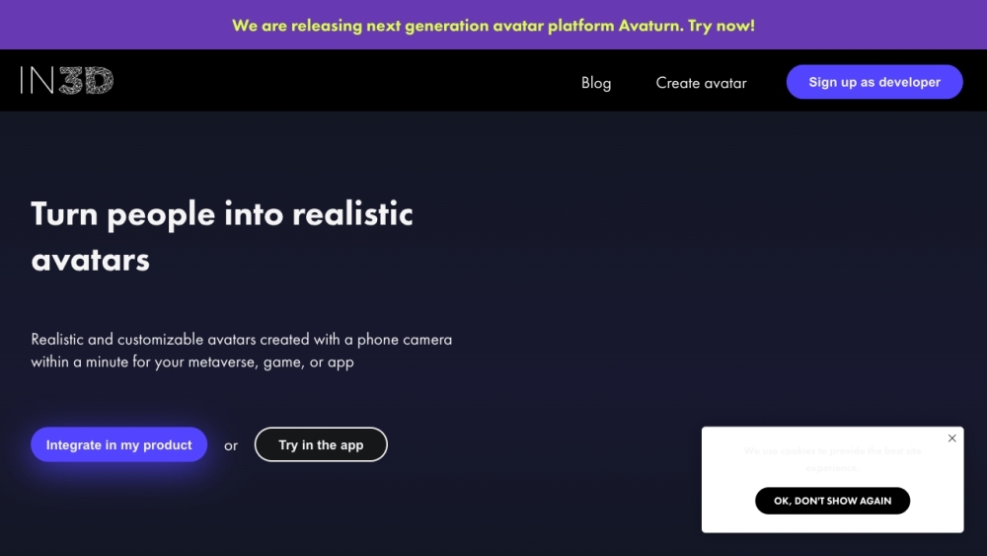The image size is (987, 556).
Task: Click "Realistic and customizable avatars" description line
Action: (143, 340)
